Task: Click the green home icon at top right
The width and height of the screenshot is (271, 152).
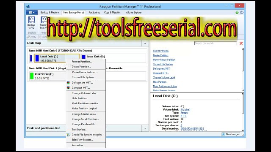Action: tap(237, 12)
